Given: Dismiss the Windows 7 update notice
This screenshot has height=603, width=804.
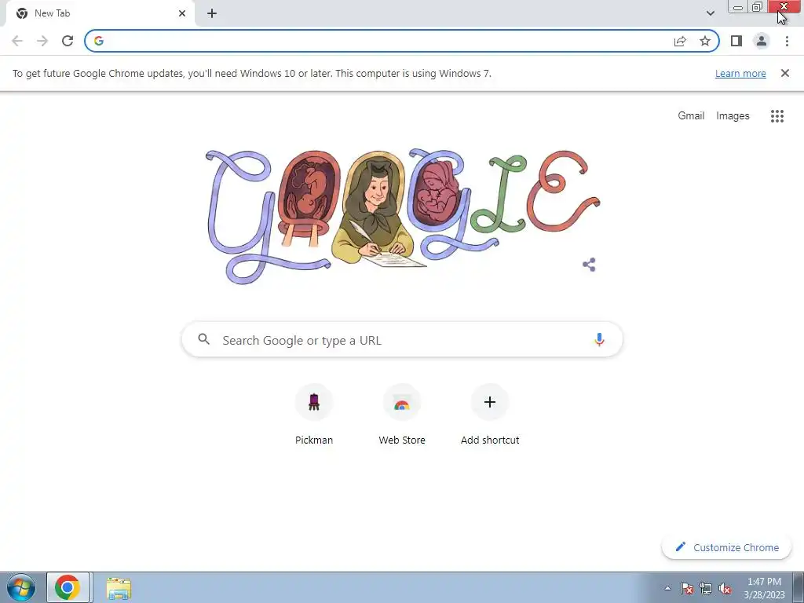Looking at the screenshot, I should [784, 73].
